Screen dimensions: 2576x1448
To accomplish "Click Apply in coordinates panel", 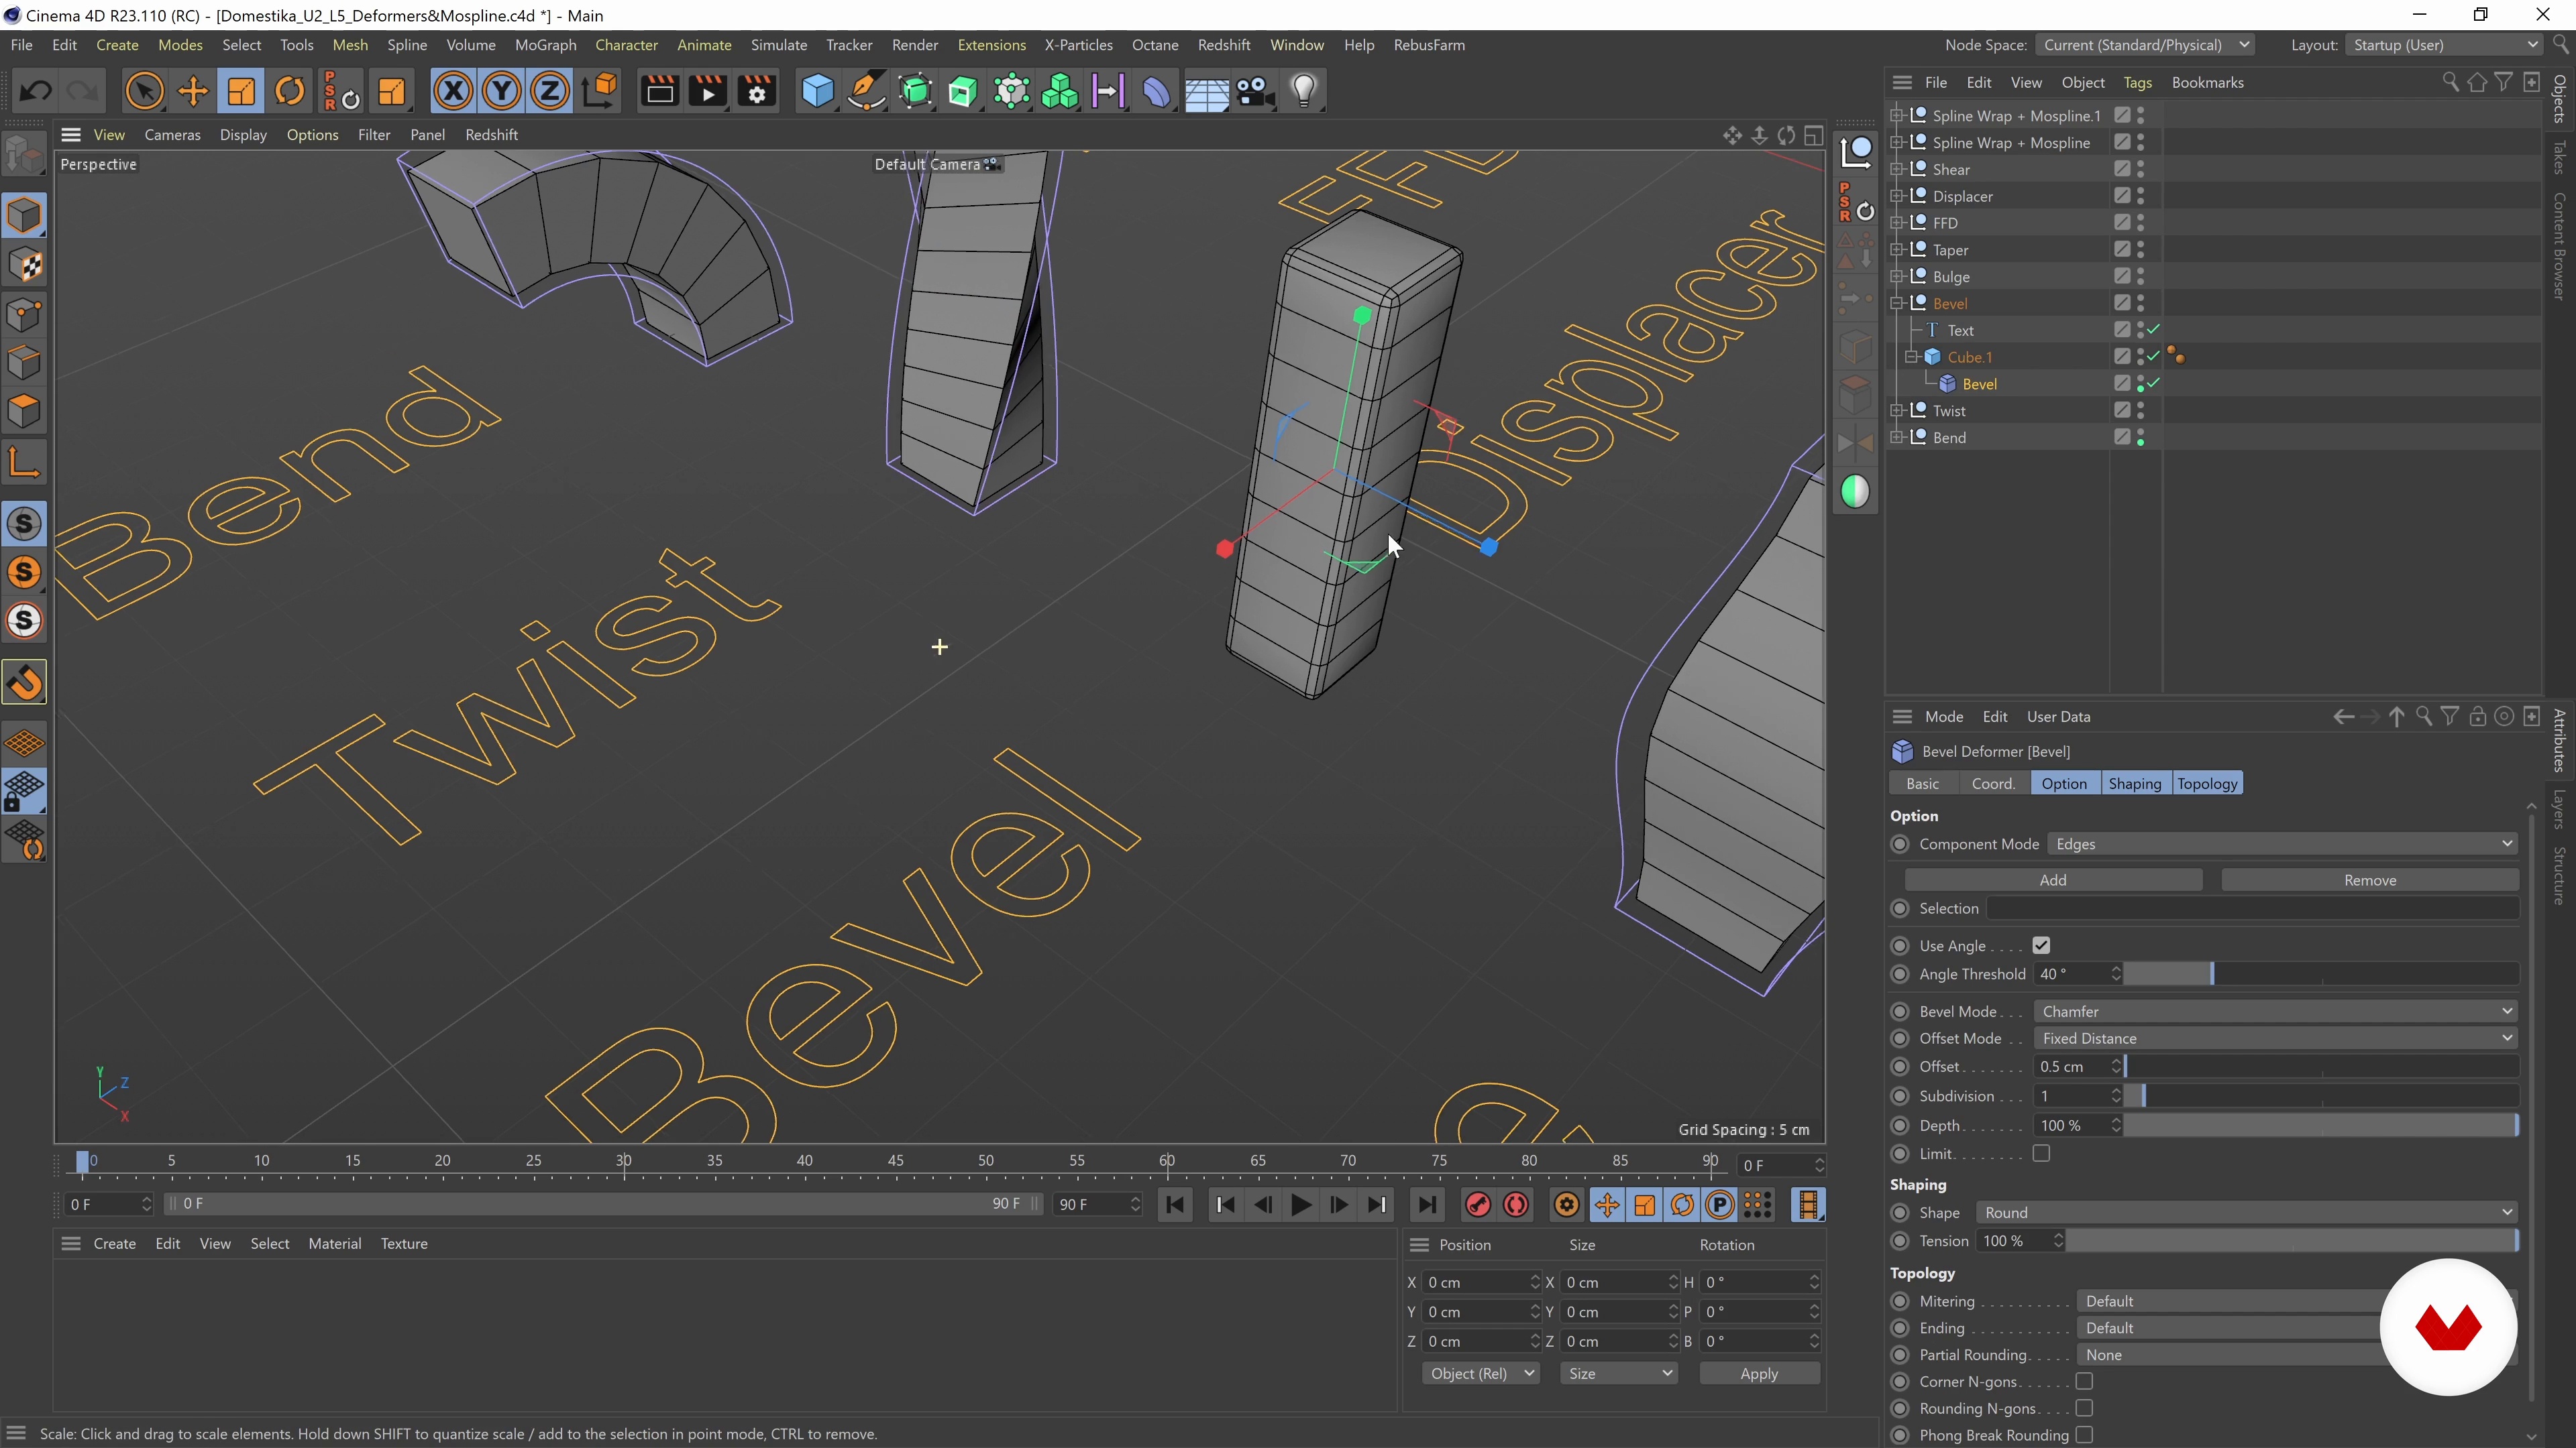I will pos(1759,1374).
